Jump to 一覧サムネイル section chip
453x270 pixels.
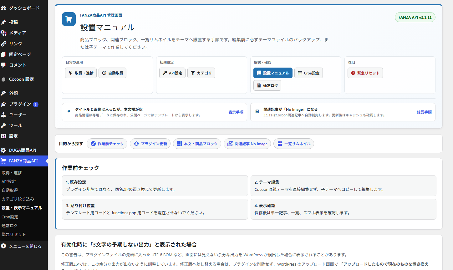(x=294, y=144)
